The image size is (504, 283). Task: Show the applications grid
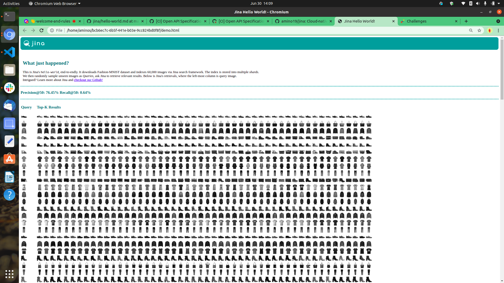[9, 274]
